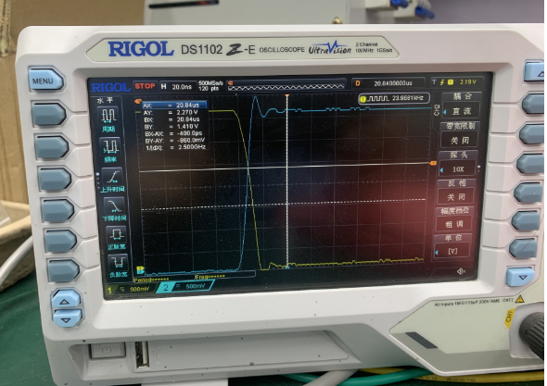Select the 负脉宽 negative width icon
The height and width of the screenshot is (386, 547).
(119, 267)
